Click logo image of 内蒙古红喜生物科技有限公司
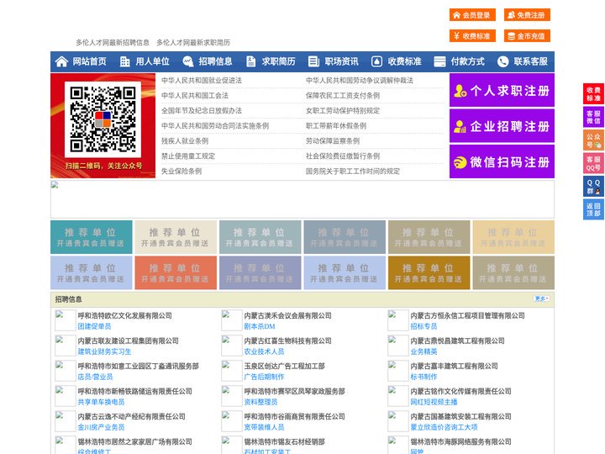This screenshot has height=454, width=605. 232,346
